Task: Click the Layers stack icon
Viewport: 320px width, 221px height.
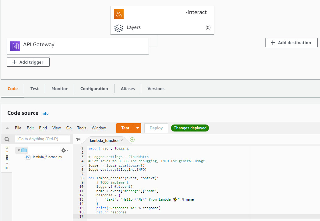Action: point(118,28)
